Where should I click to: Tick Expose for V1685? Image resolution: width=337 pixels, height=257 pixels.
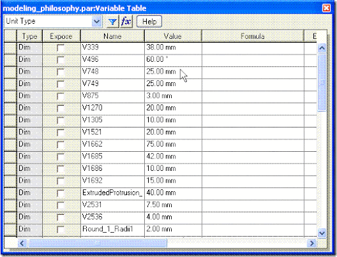coord(61,157)
